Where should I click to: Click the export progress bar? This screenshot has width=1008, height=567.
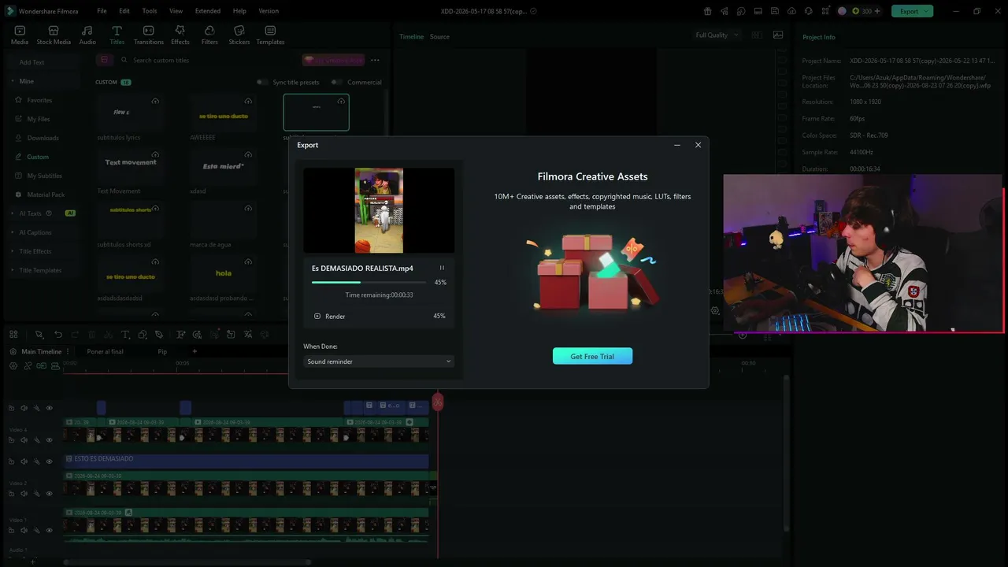(369, 282)
